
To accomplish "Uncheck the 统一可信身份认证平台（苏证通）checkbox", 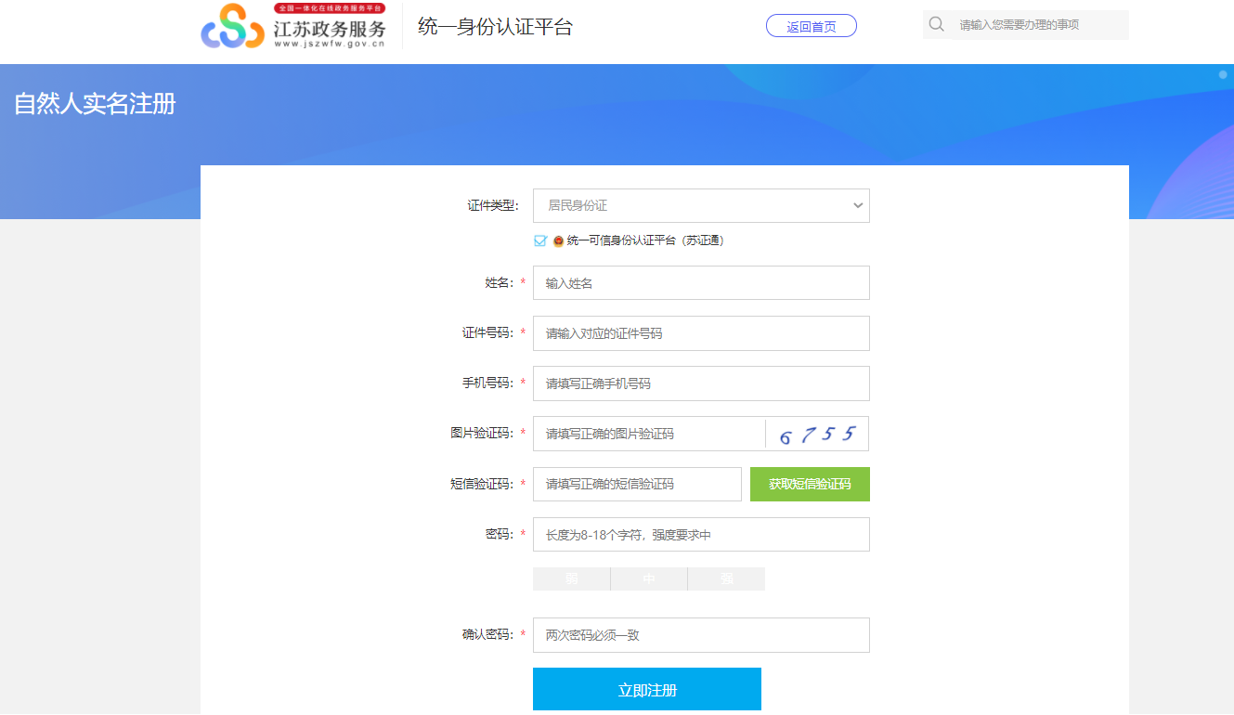I will [x=539, y=240].
